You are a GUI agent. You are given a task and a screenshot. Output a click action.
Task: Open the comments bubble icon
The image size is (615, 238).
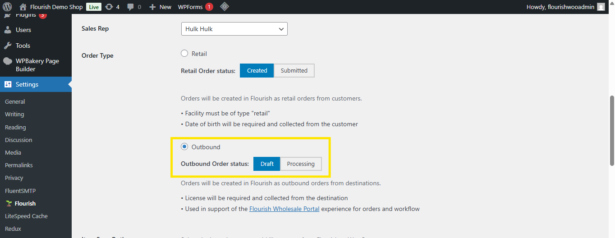point(130,7)
